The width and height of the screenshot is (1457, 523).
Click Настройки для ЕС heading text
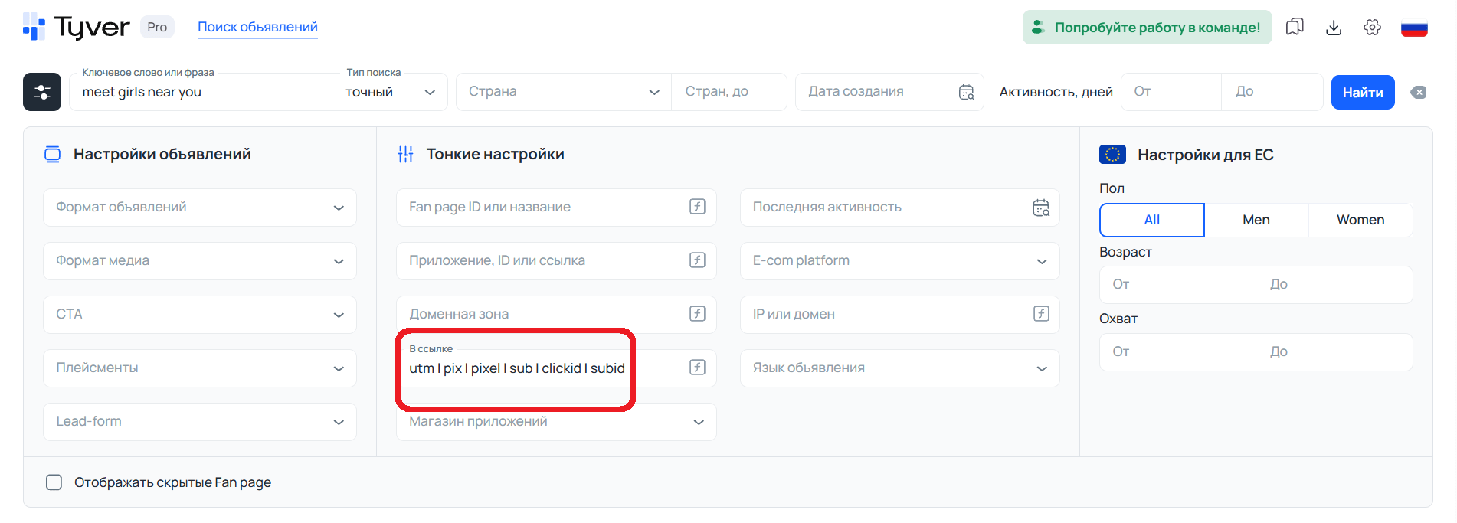(x=1206, y=155)
